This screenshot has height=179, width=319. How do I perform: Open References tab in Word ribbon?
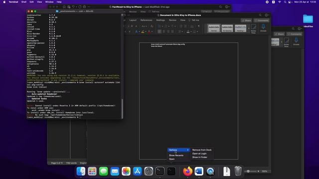(x=146, y=20)
